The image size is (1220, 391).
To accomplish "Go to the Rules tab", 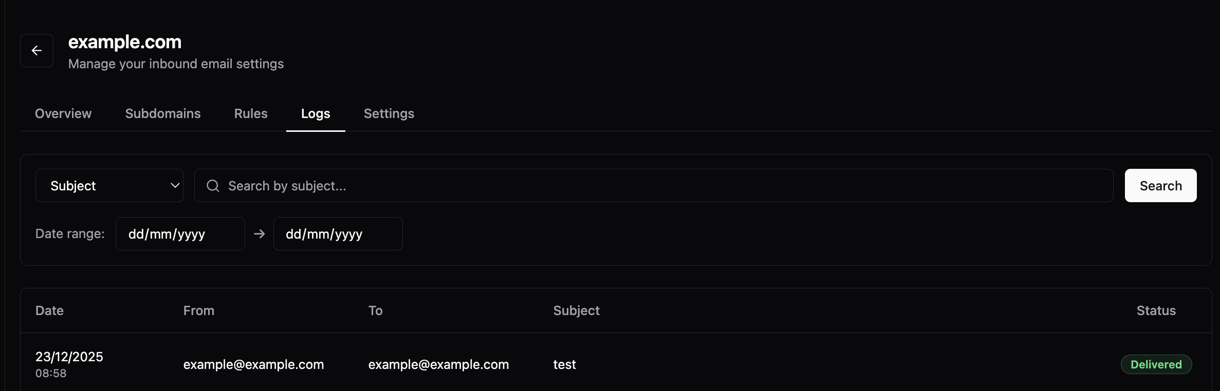I will pyautogui.click(x=251, y=113).
